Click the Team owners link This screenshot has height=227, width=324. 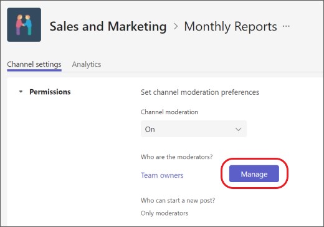click(162, 175)
